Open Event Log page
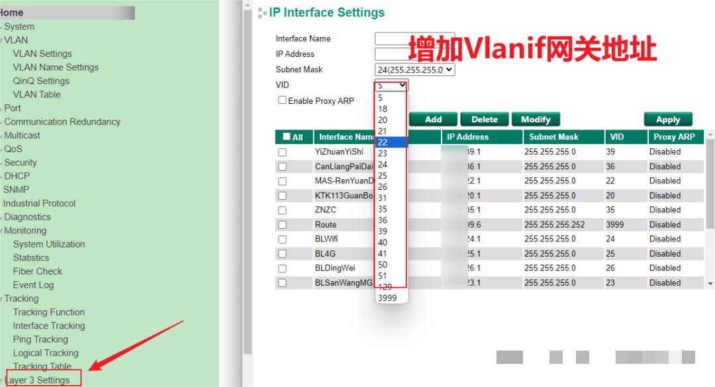This screenshot has width=715, height=387. [x=33, y=285]
